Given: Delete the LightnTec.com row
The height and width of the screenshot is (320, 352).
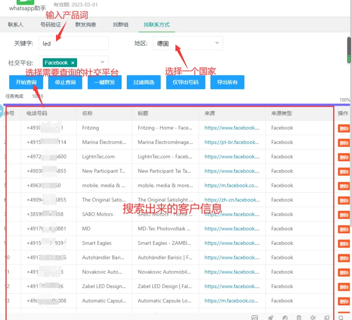Looking at the screenshot, I should 344,157.
